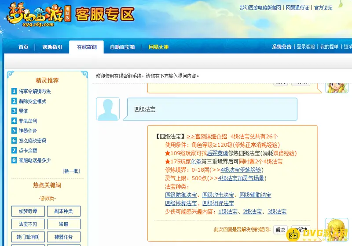
Task: Select recommendation 3 易信
Action: tap(23, 111)
